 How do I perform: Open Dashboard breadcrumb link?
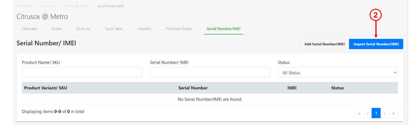tap(24, 6)
